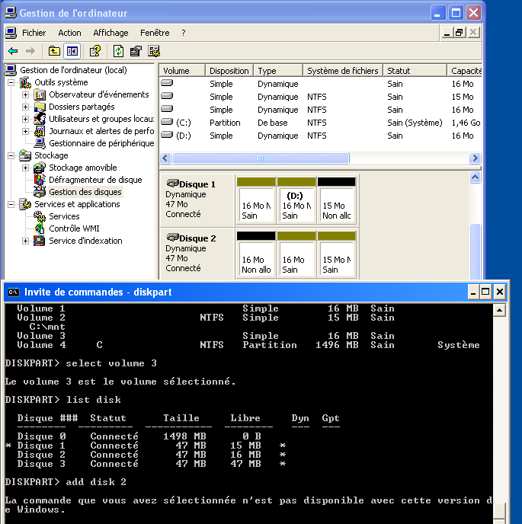Expand the Stockage amovible node
The image size is (522, 524).
25,168
